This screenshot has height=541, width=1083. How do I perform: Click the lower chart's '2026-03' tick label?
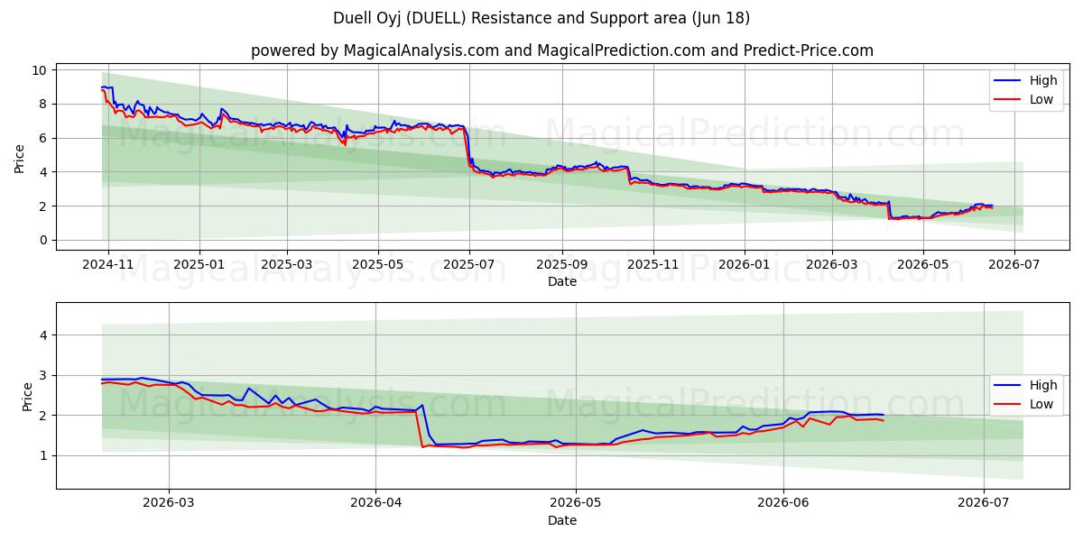point(169,503)
